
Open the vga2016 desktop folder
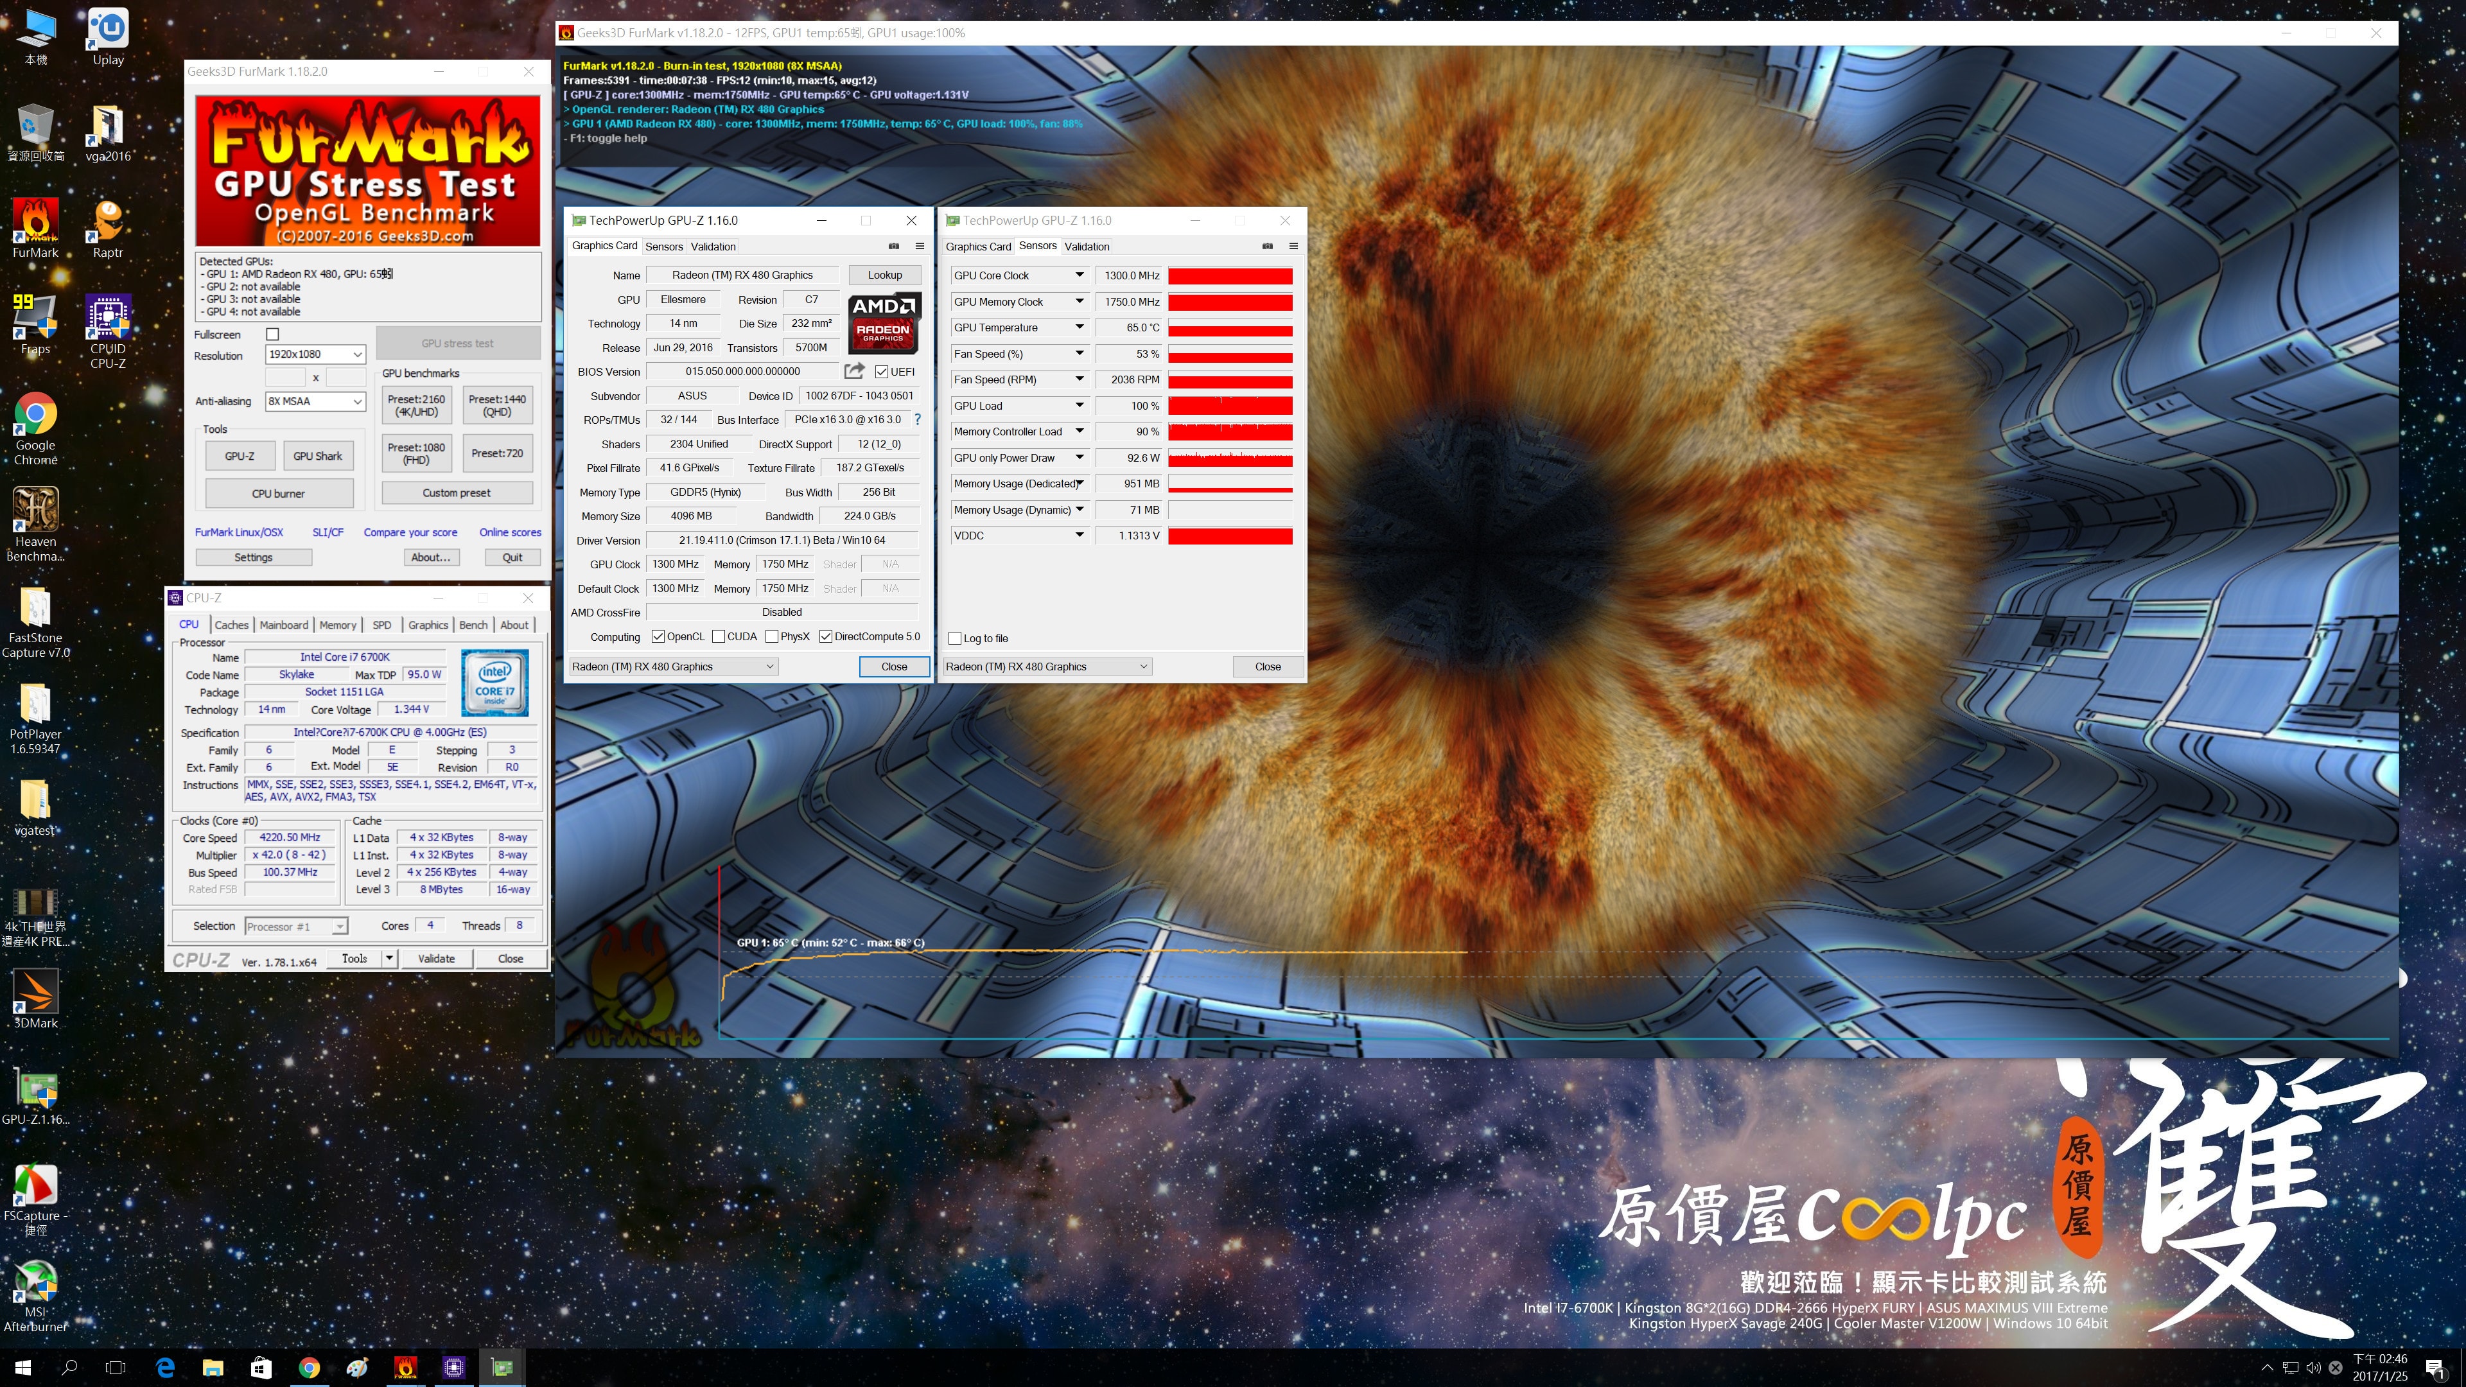tap(108, 133)
